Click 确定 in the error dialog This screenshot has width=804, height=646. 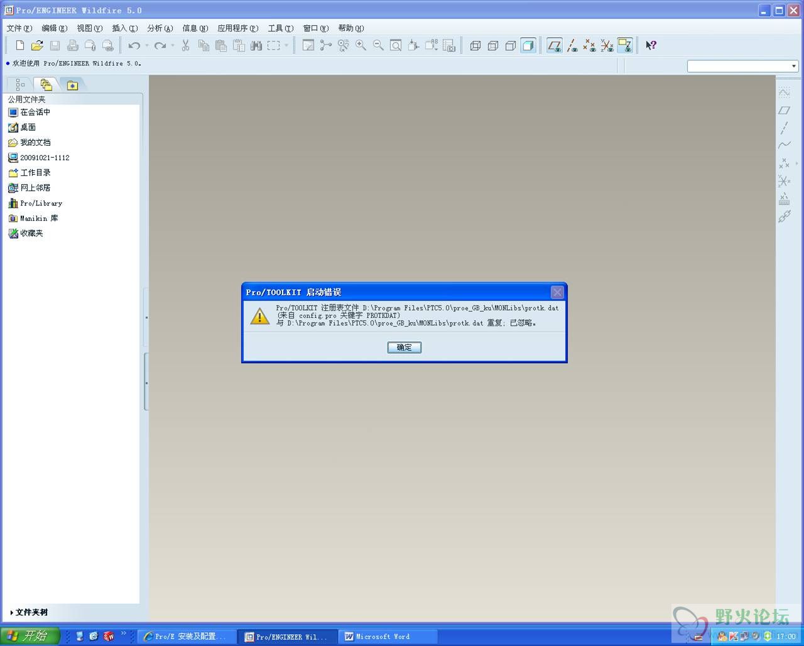(405, 348)
